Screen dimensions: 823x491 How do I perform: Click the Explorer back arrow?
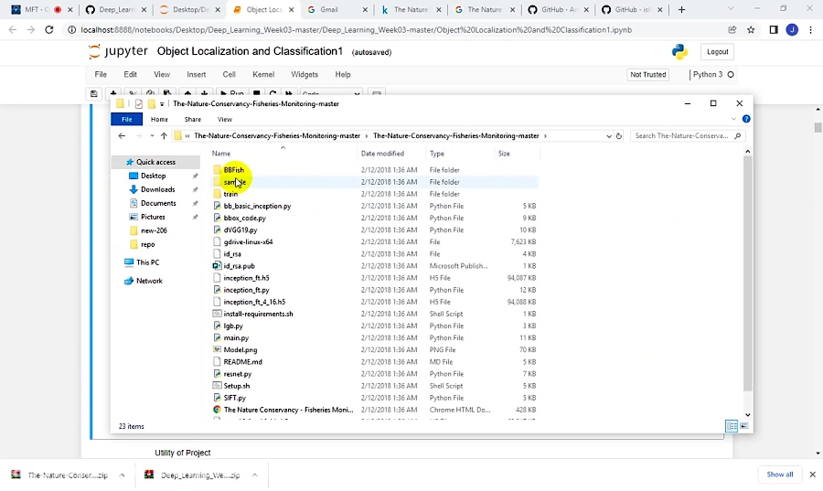point(122,136)
